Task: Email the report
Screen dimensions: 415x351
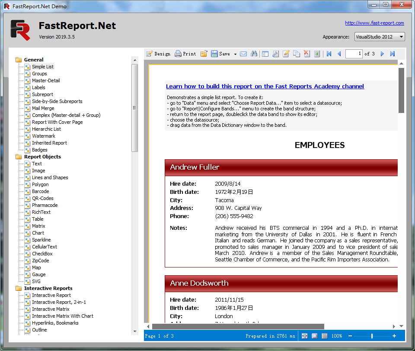Action: pos(243,54)
